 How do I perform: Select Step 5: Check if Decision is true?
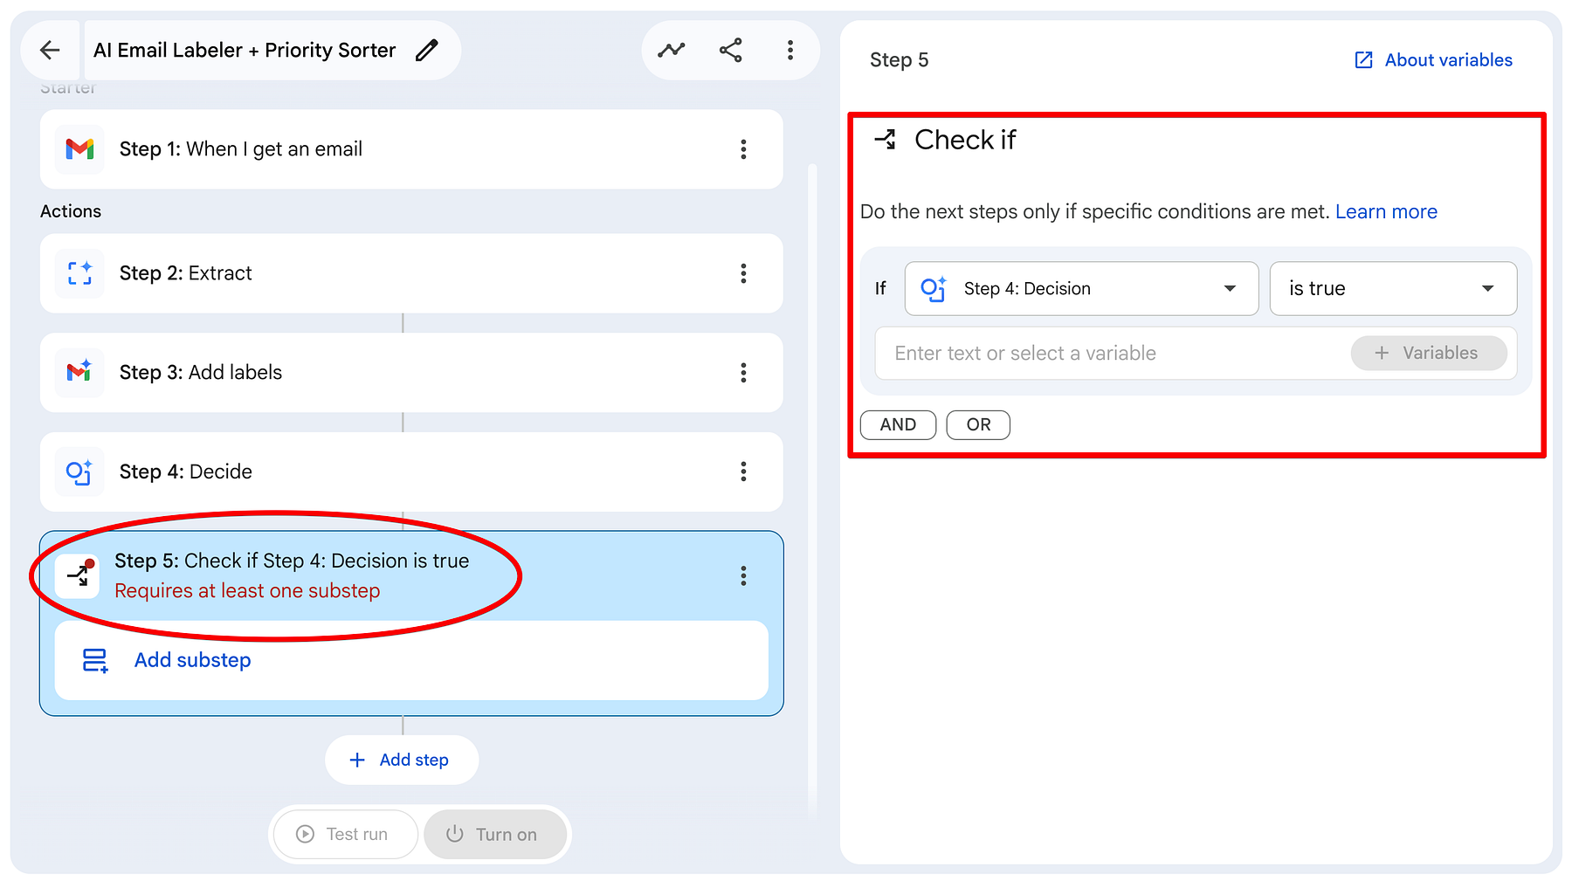pyautogui.click(x=411, y=575)
